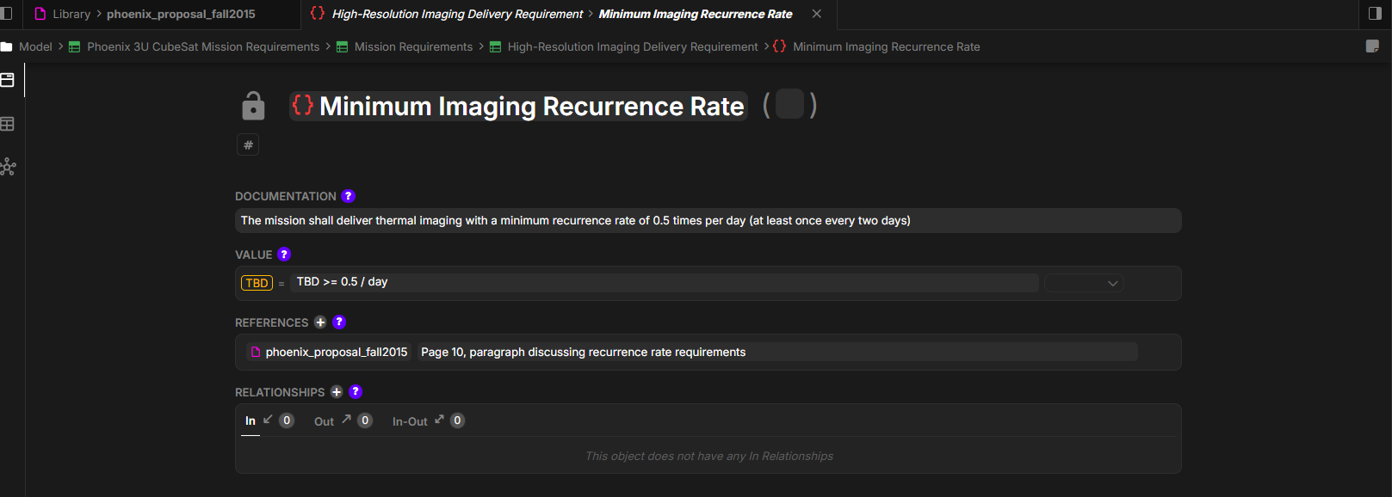Add a new relationship with the plus icon
Image resolution: width=1392 pixels, height=497 pixels.
(337, 392)
